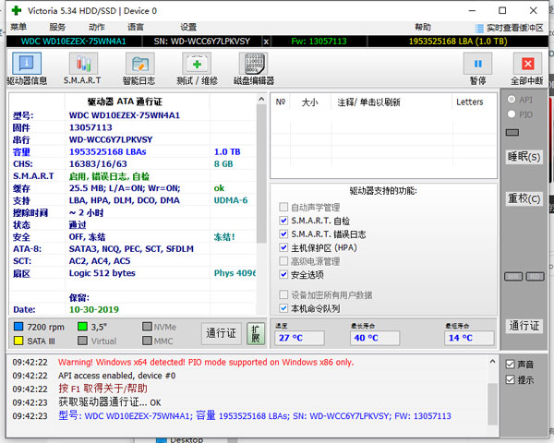This screenshot has height=443, width=554.
Task: Click the 通行证 button beside 扩展
Action: 222,333
